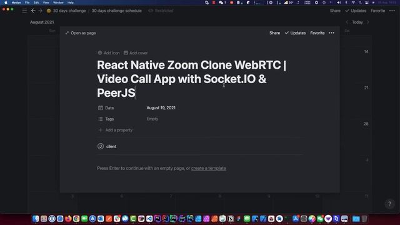This screenshot has width=400, height=225.
Task: Open Notion from the dock
Action: point(231,219)
